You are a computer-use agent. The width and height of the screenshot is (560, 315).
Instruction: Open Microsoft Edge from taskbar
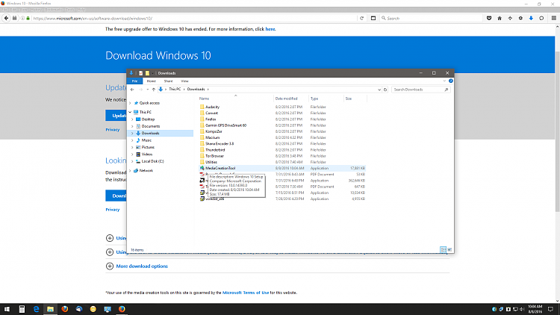point(36,309)
